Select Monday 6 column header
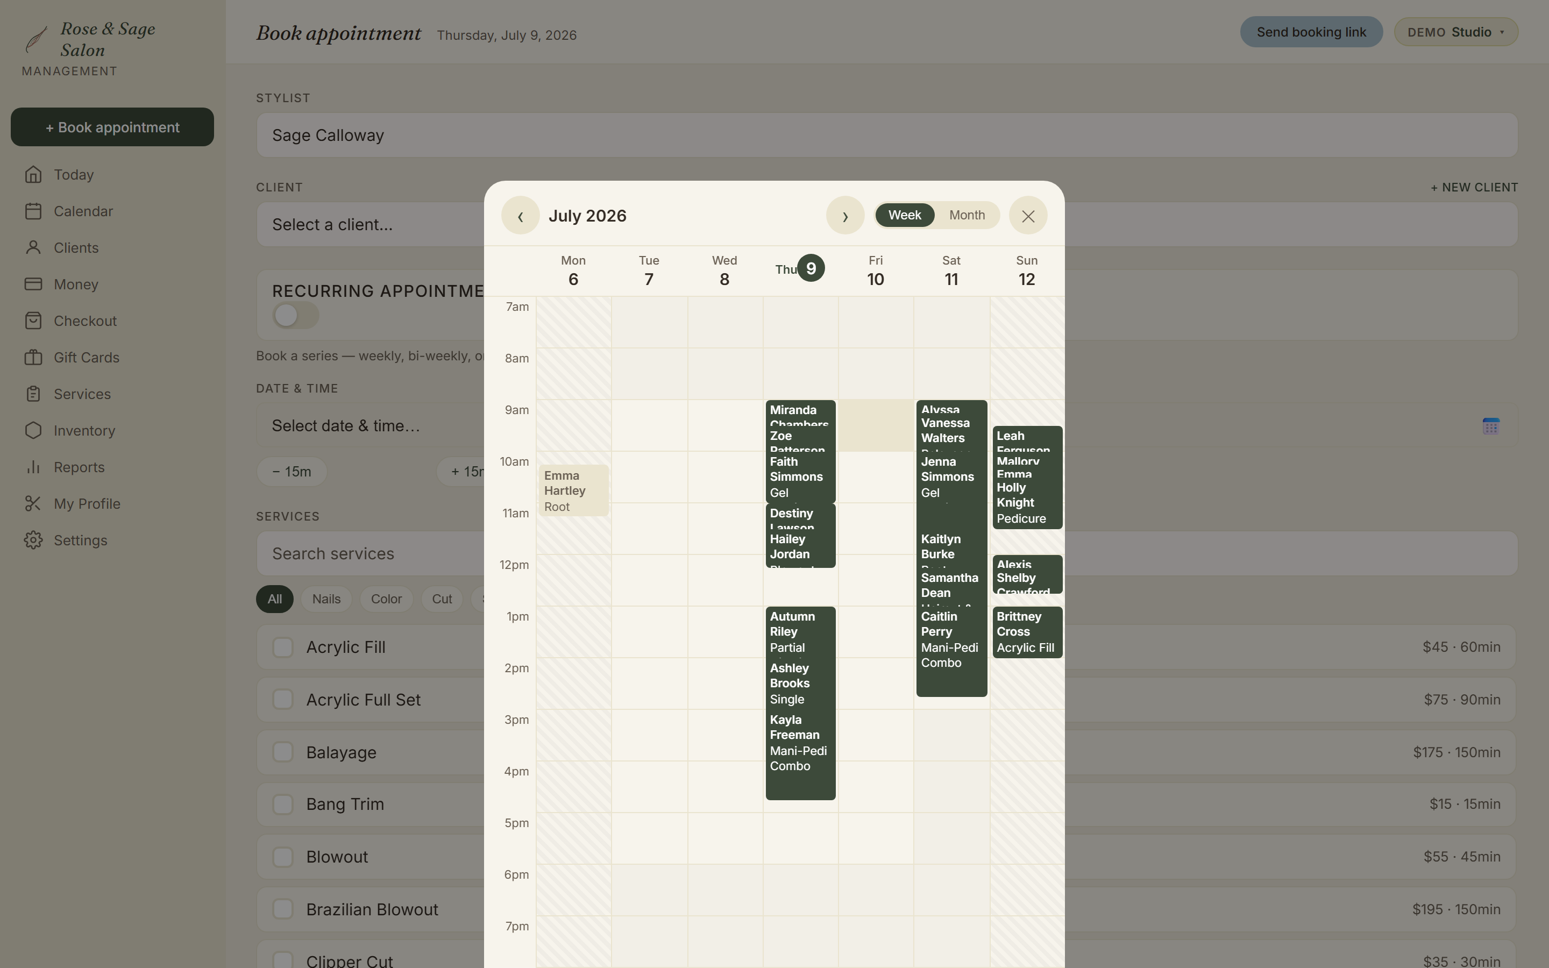The height and width of the screenshot is (968, 1549). 573,270
